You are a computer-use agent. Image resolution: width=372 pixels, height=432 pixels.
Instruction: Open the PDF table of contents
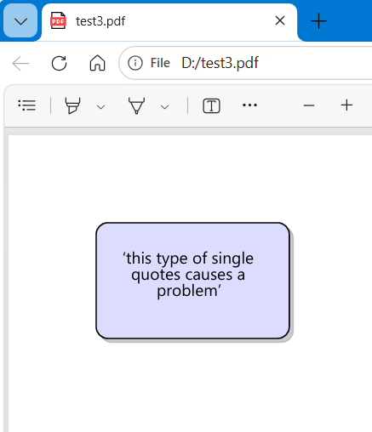(x=27, y=105)
